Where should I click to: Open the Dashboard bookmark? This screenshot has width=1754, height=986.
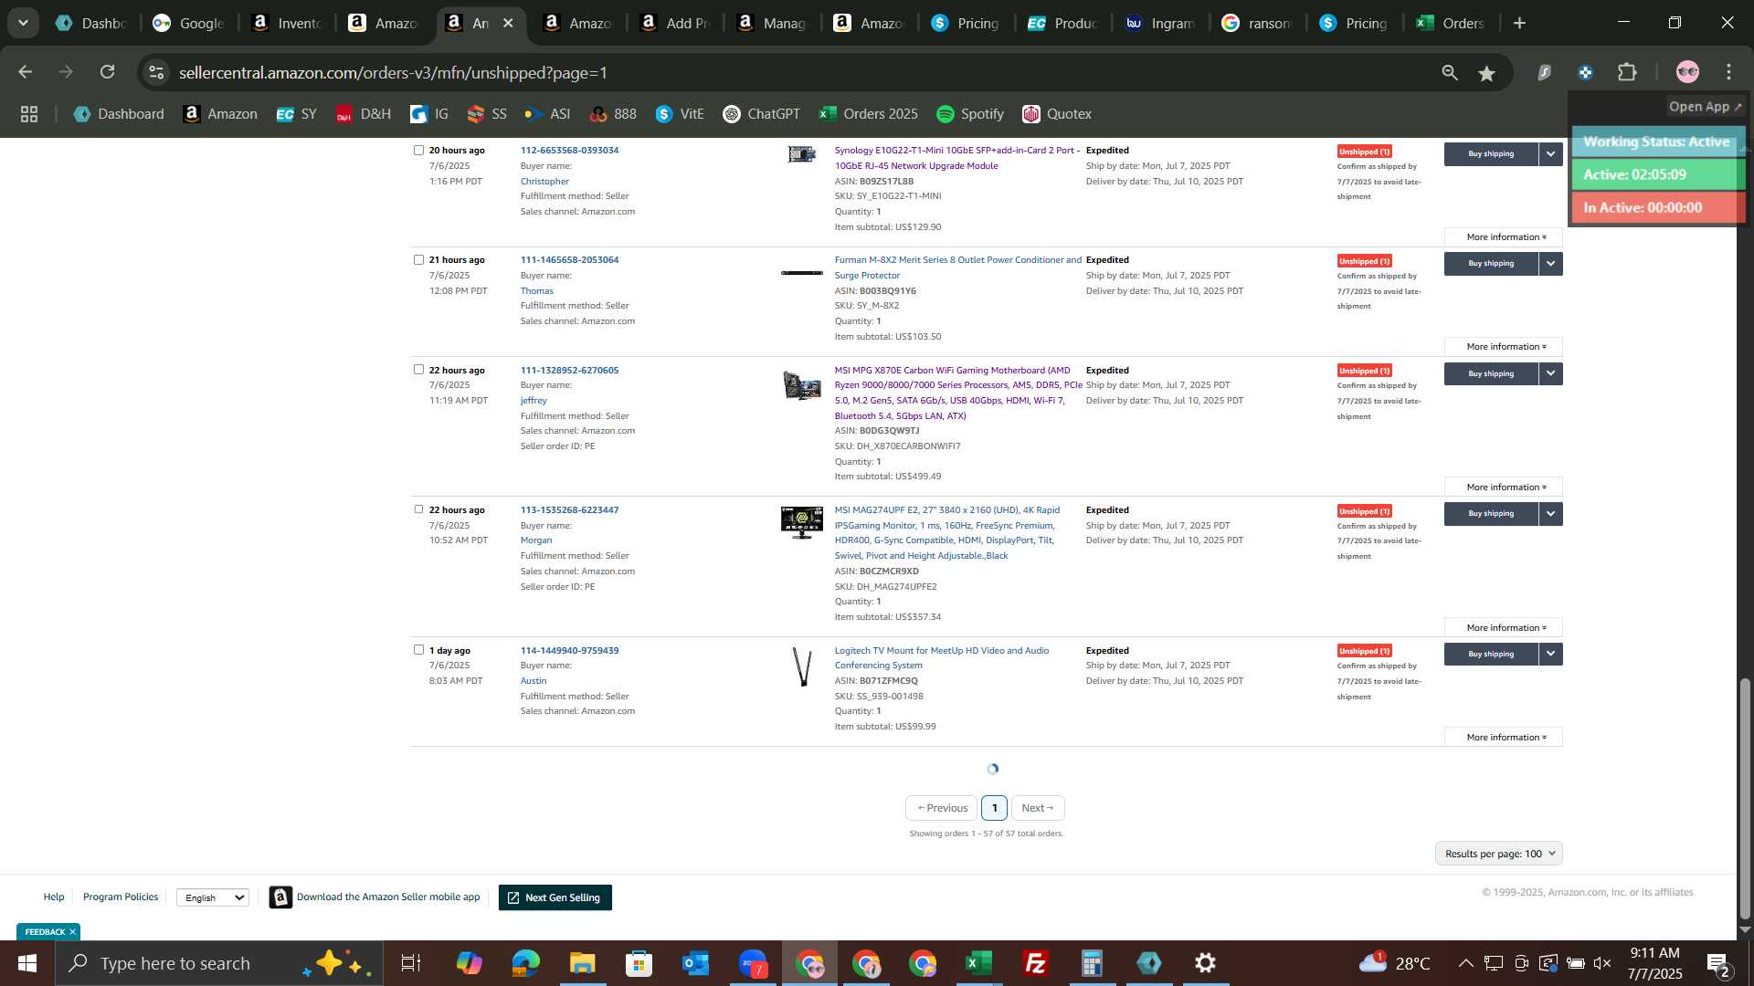coord(120,114)
